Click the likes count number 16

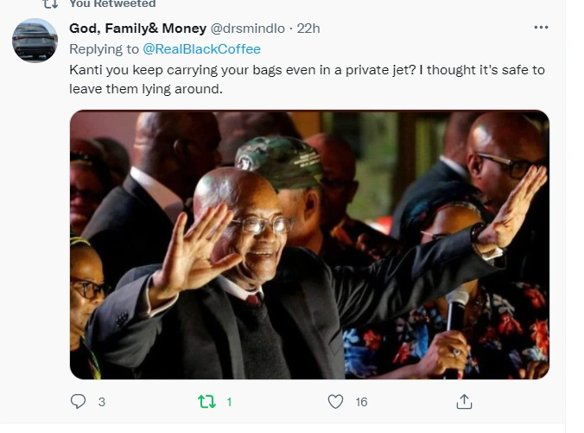[x=361, y=402]
